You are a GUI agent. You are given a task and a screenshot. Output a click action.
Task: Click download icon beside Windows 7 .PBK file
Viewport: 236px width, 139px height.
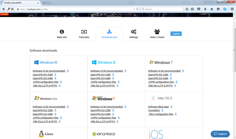pyautogui.click(x=175, y=86)
